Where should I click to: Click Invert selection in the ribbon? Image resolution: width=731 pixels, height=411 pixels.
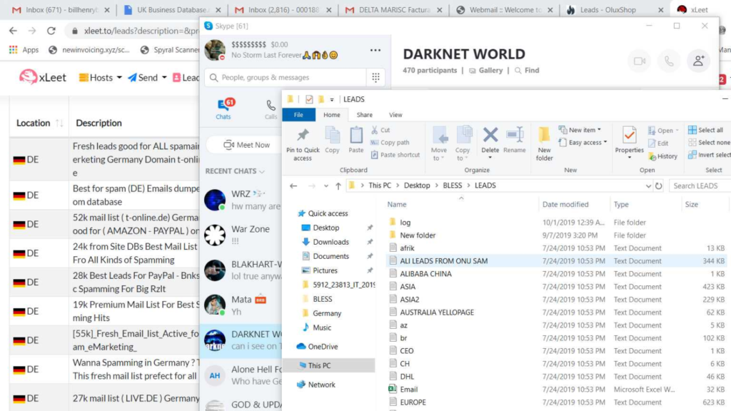(709, 155)
